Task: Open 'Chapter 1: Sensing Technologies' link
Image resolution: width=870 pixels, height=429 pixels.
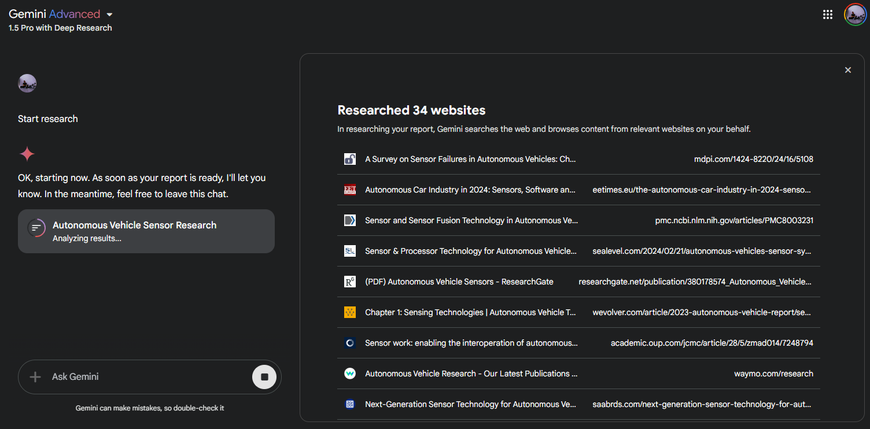Action: coord(470,312)
